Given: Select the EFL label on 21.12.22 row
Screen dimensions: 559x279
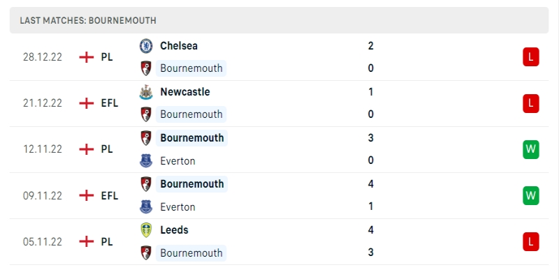Looking at the screenshot, I should pos(110,103).
